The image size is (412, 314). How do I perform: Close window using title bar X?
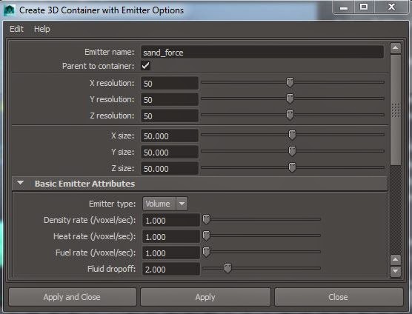click(x=391, y=7)
